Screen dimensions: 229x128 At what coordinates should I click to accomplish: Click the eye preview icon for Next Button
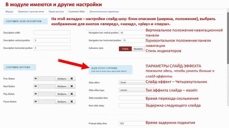36,86
